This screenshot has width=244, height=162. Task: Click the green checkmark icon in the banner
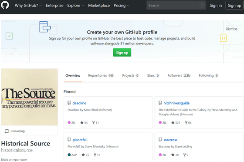[9, 36]
